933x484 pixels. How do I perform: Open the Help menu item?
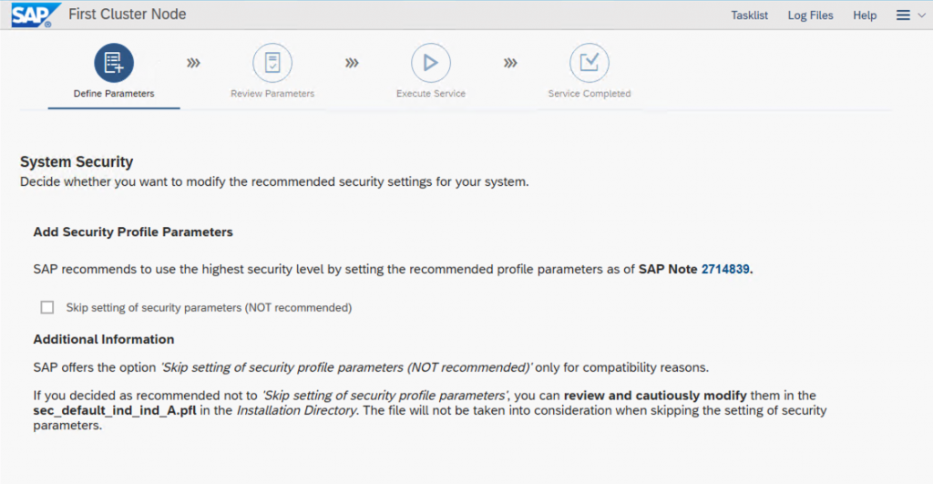[x=865, y=15]
